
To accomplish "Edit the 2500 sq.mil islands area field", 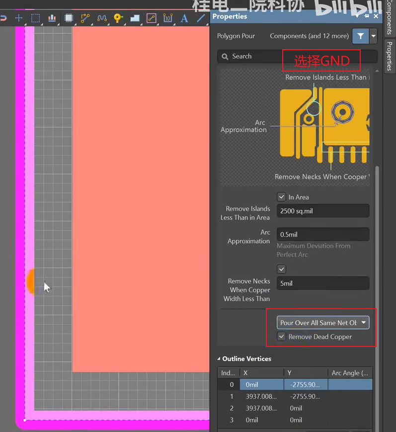I will (x=323, y=211).
